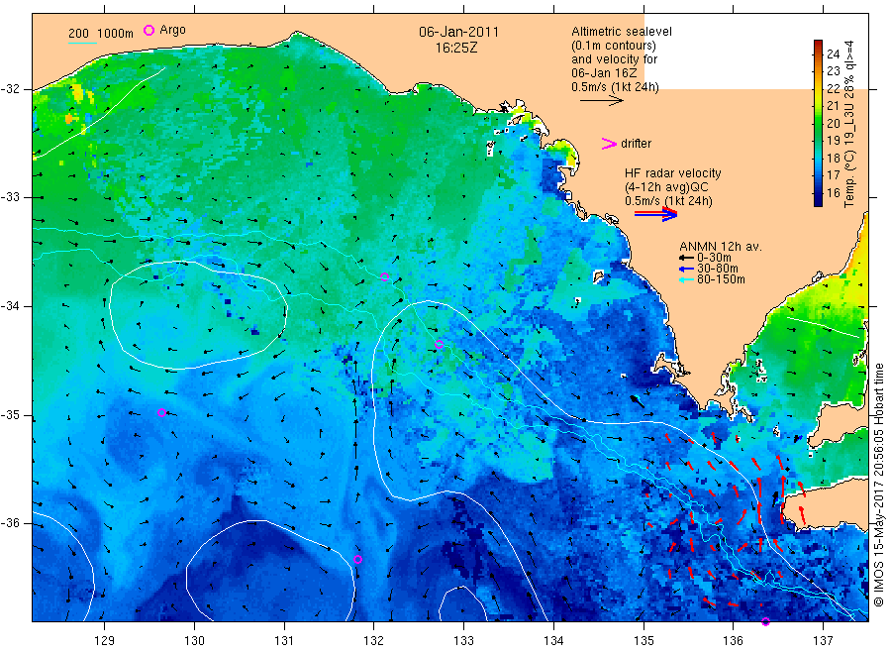Click the '0.5m/s (1kt 24h)' text under altimetric legend
This screenshot has height=654, width=891.
coord(615,87)
